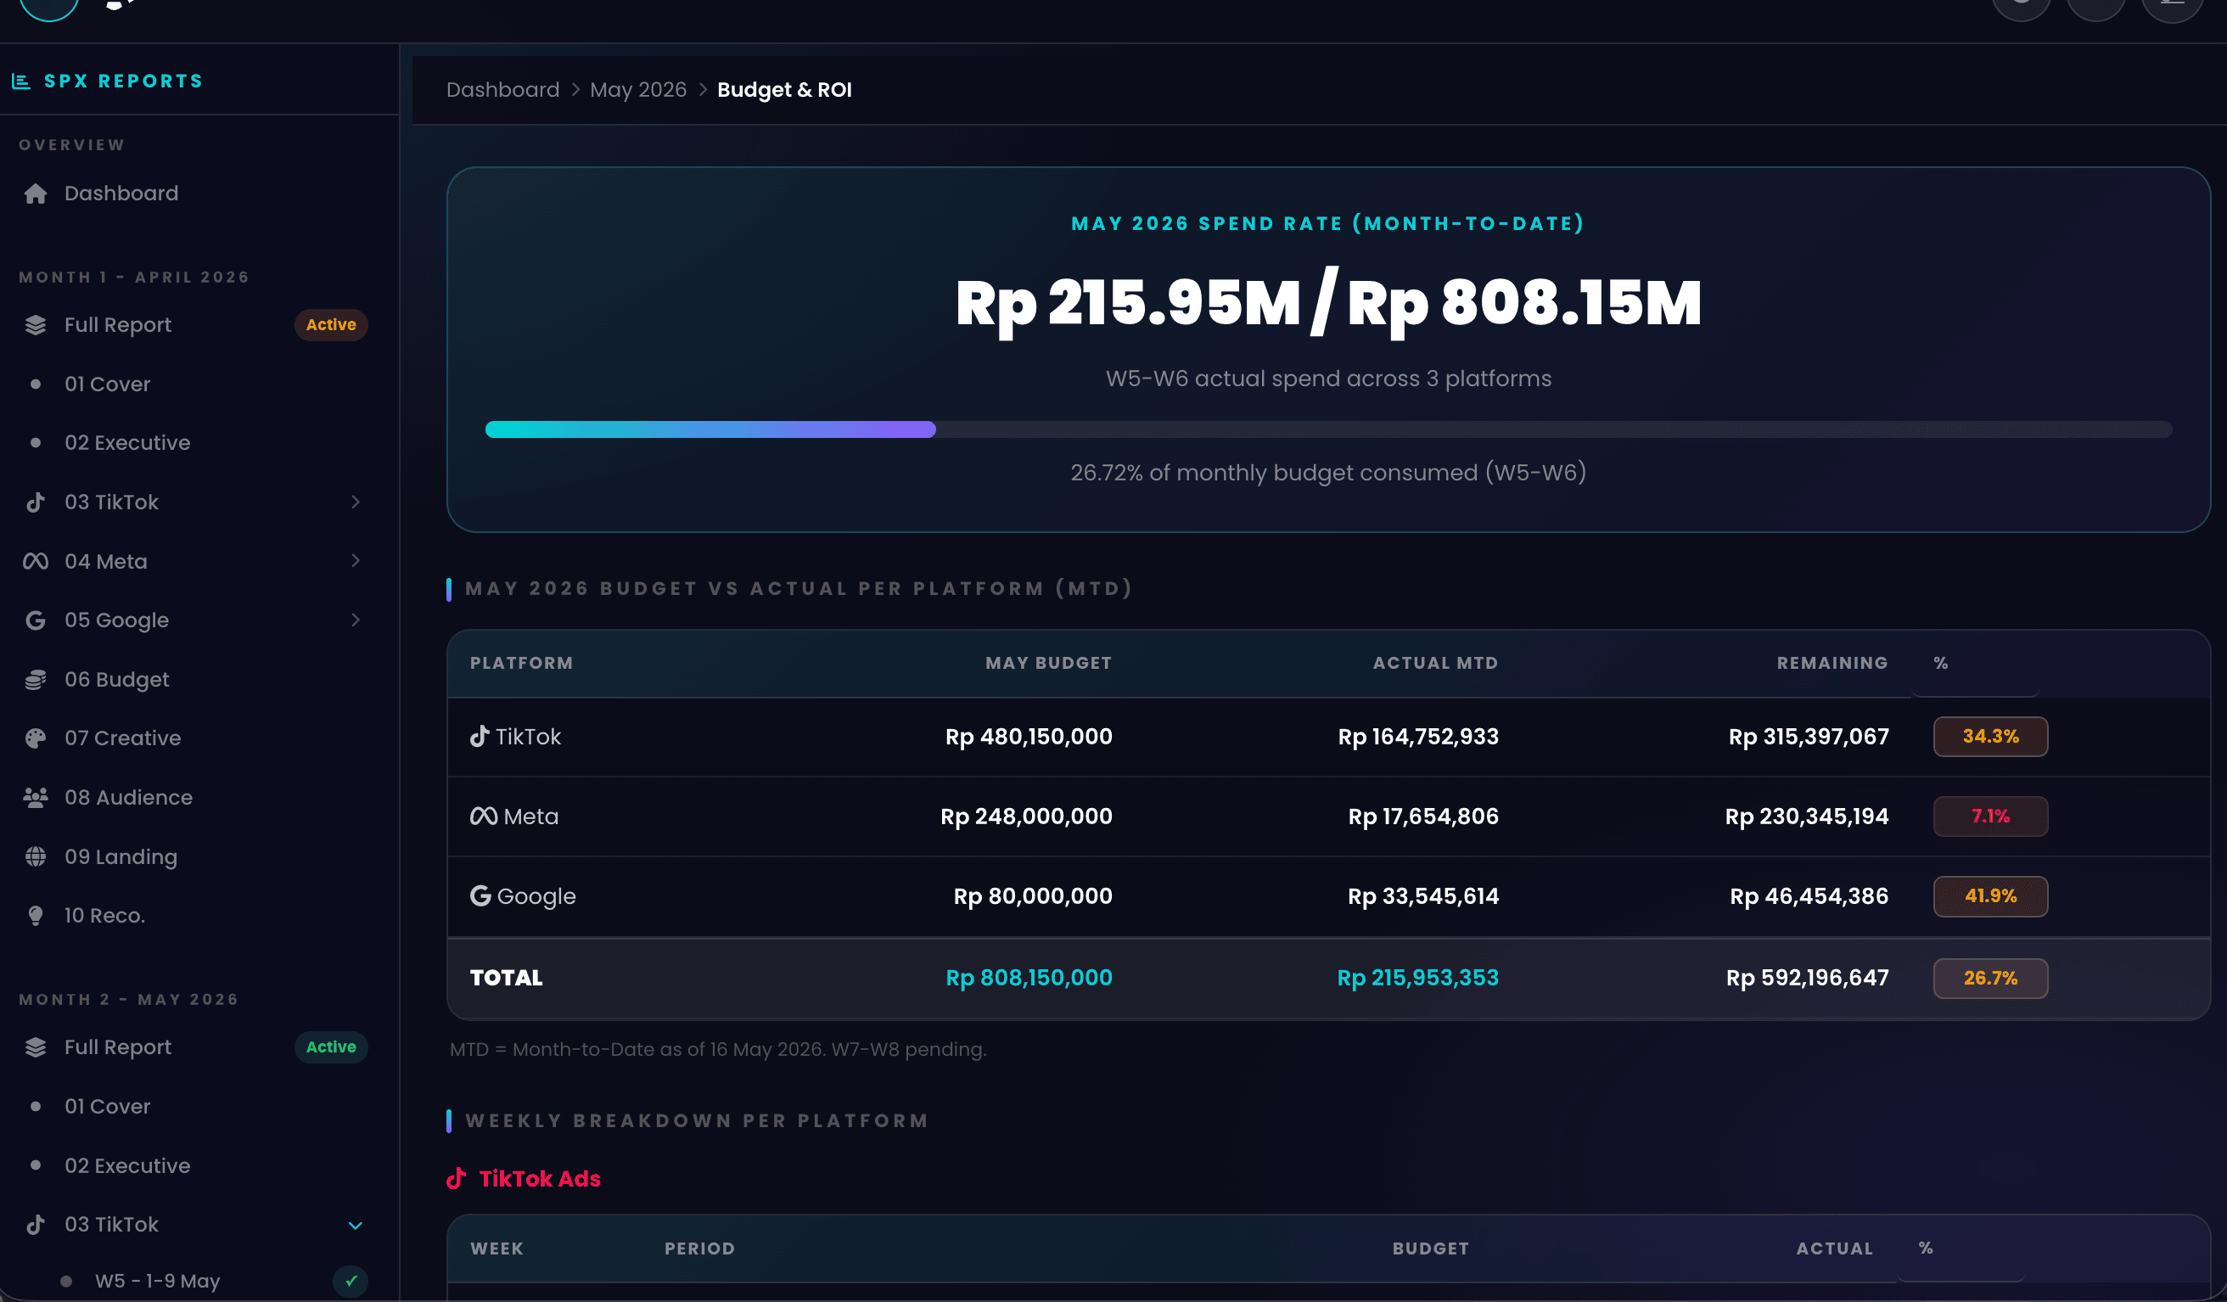Click the 06 Budget coins icon
This screenshot has height=1302, width=2227.
(36, 680)
